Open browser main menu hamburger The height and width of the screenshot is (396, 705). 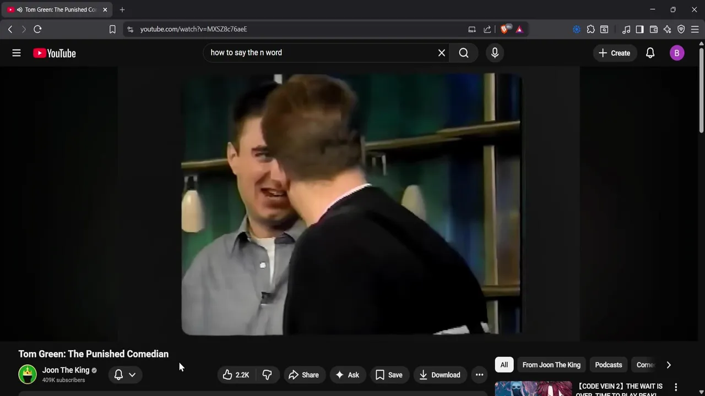click(695, 29)
